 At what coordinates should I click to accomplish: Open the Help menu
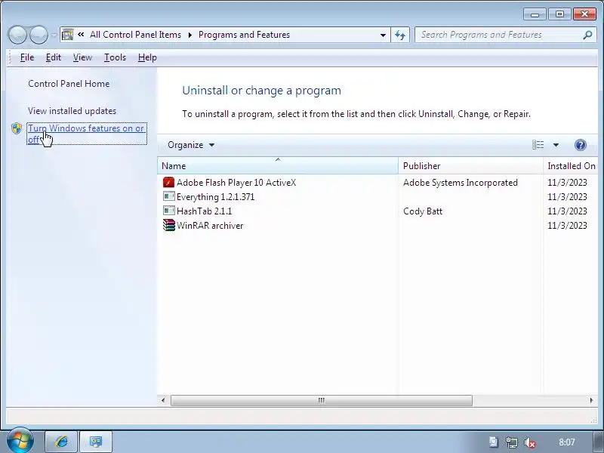pos(147,57)
